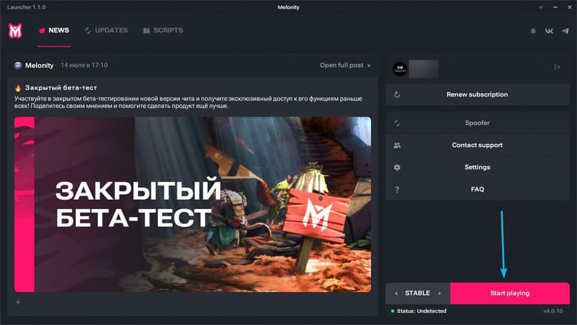Click the closed beta test banner image
The image size is (577, 325).
(192, 204)
